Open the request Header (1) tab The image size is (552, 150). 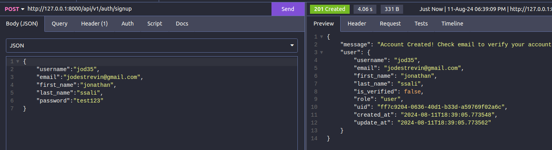coord(94,24)
